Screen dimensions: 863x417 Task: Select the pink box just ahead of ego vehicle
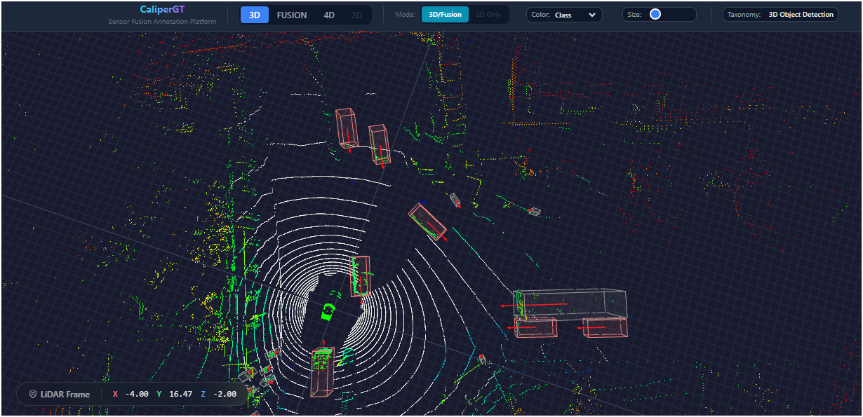coord(360,276)
